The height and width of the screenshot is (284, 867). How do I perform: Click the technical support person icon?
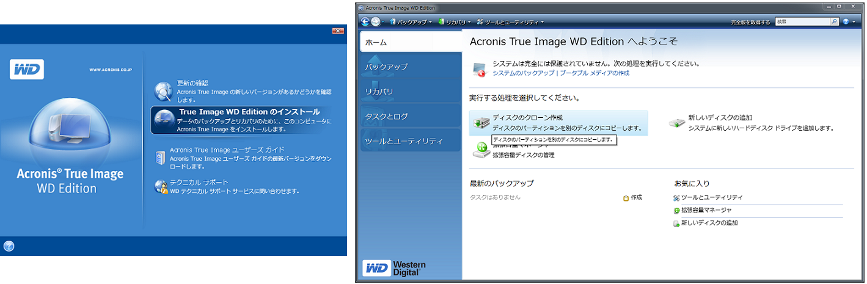coord(161,186)
